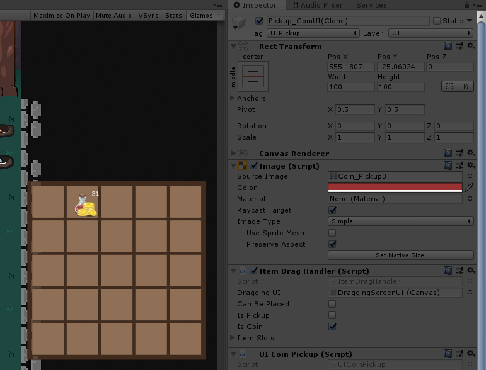Expand the Anchors foldout

point(233,98)
